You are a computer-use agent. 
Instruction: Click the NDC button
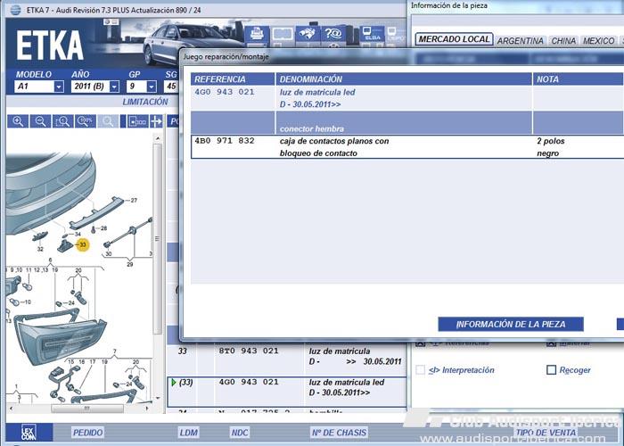point(240,433)
